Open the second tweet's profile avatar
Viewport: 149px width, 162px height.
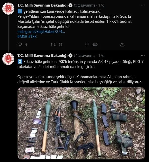[8, 59]
